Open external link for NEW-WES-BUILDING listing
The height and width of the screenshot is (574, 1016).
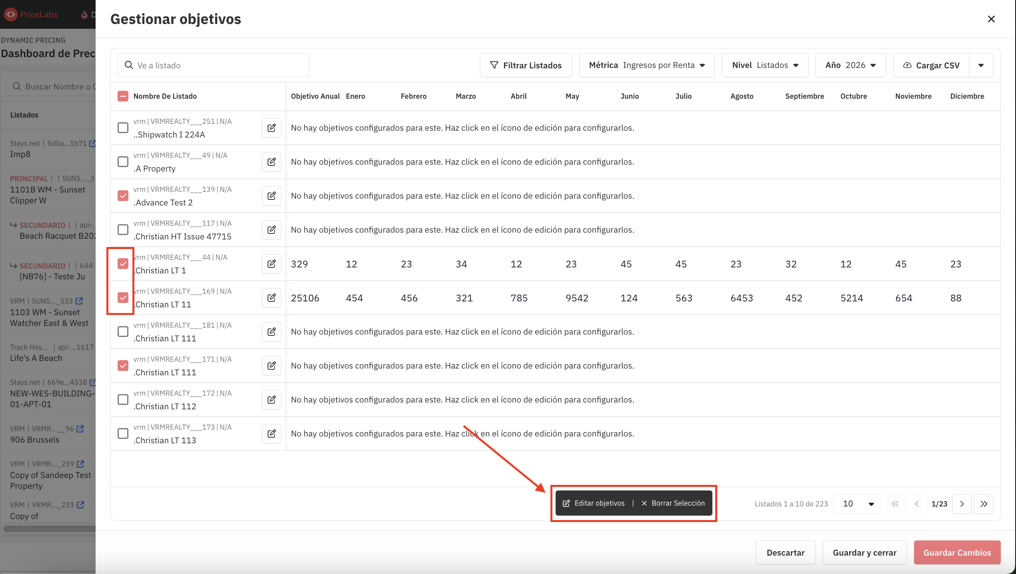[92, 382]
